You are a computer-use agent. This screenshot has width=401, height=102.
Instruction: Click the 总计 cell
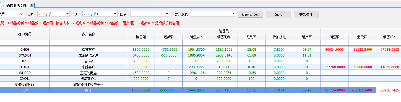click(88, 90)
